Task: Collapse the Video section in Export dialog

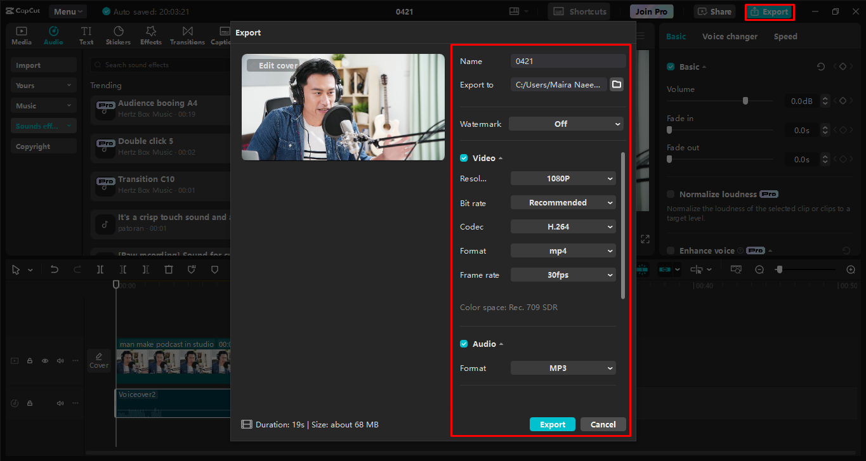Action: (501, 159)
